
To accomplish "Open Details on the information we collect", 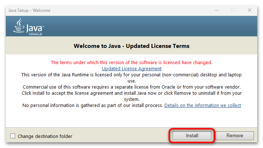I will pos(202,106).
